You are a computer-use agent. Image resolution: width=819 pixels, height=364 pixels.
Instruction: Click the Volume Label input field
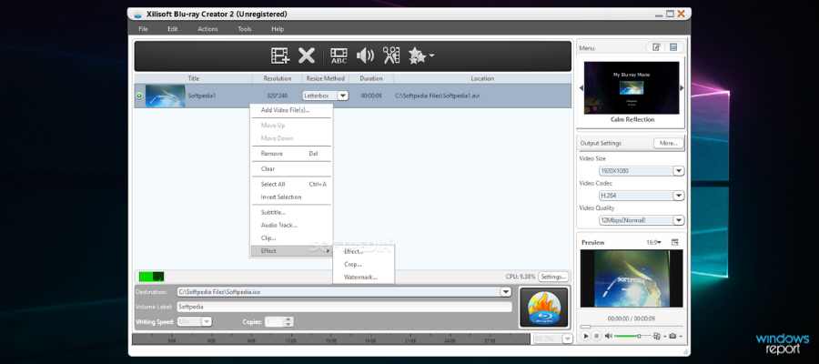pyautogui.click(x=344, y=307)
